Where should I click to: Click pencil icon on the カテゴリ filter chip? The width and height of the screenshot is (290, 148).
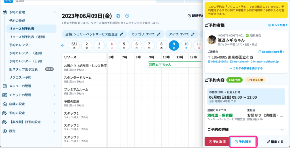[159, 34]
